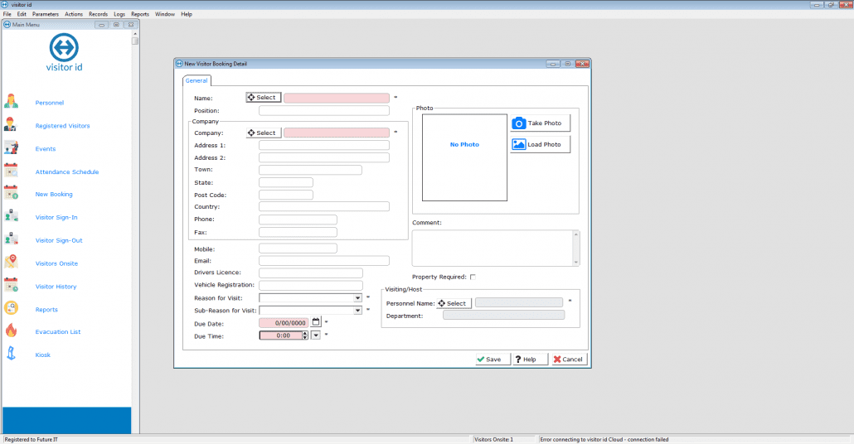The width and height of the screenshot is (854, 444).
Task: Toggle the Property Required checkbox
Action: coord(473,277)
